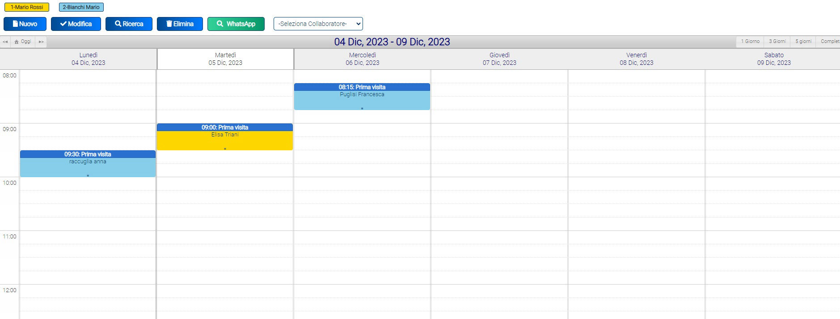Image resolution: width=840 pixels, height=319 pixels.
Task: Switch to 1 Giorno view
Action: point(750,41)
